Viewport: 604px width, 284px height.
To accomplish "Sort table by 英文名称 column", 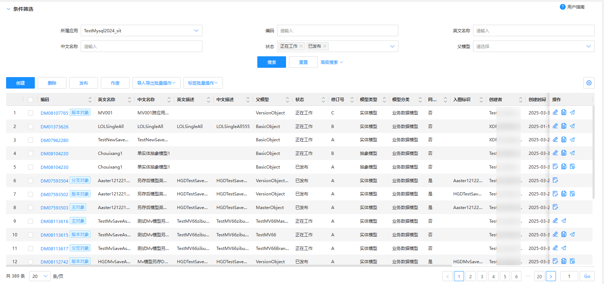I will [x=130, y=100].
